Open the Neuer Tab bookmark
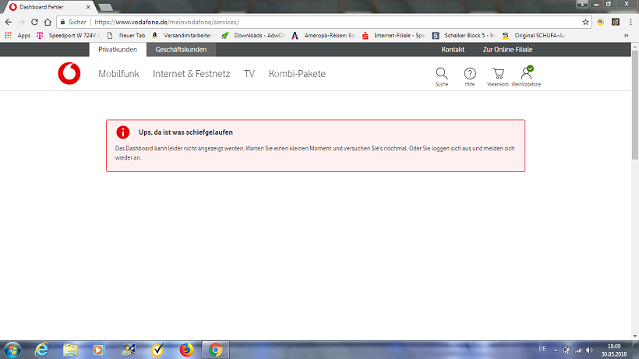Viewport: 639px width, 359px height. coord(126,35)
